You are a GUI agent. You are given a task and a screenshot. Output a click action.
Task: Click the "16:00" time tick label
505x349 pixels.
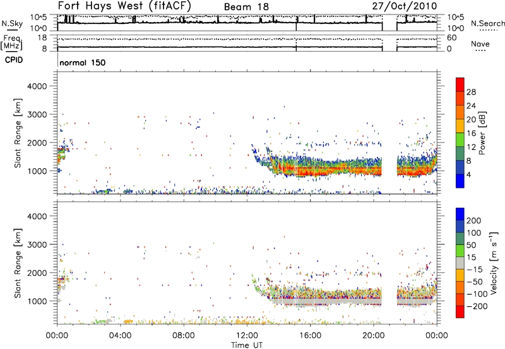(x=310, y=336)
